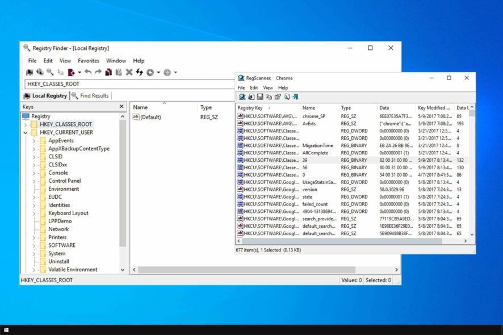The width and height of the screenshot is (503, 335).
Task: Sort RegScanner list by Type column
Action: click(358, 108)
